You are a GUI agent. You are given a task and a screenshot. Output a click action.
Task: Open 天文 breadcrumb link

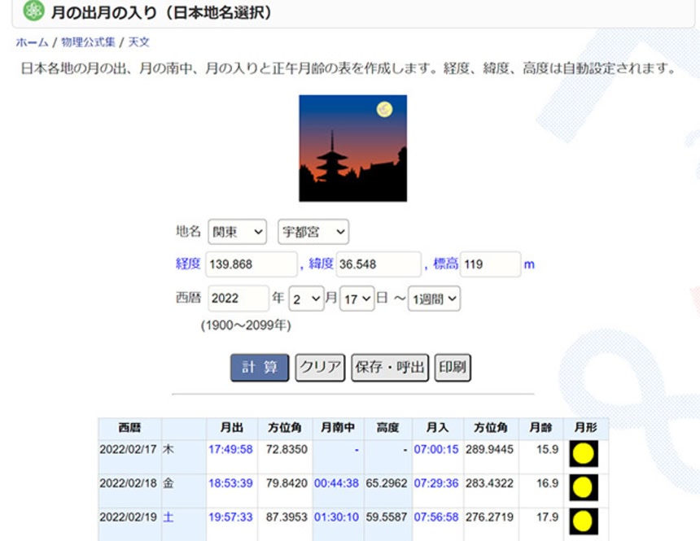pyautogui.click(x=138, y=42)
